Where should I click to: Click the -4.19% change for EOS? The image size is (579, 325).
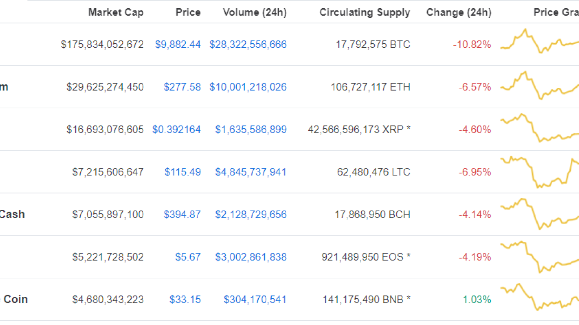[475, 257]
